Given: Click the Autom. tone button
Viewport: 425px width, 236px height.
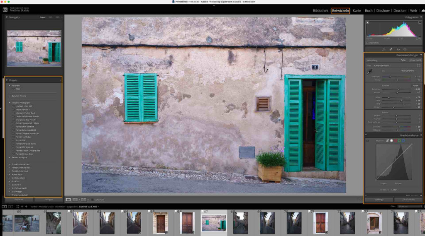Looking at the screenshot, I should [415, 86].
